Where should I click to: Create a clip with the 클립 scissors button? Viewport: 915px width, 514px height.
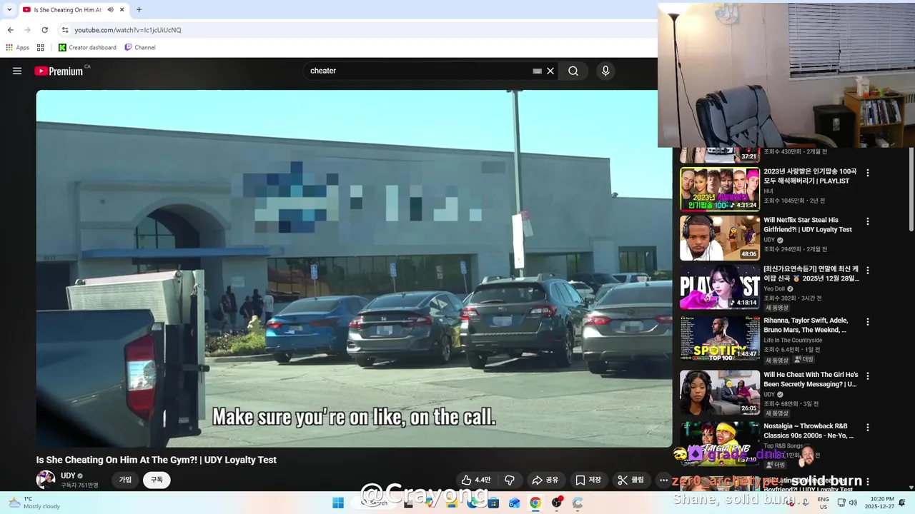[631, 480]
